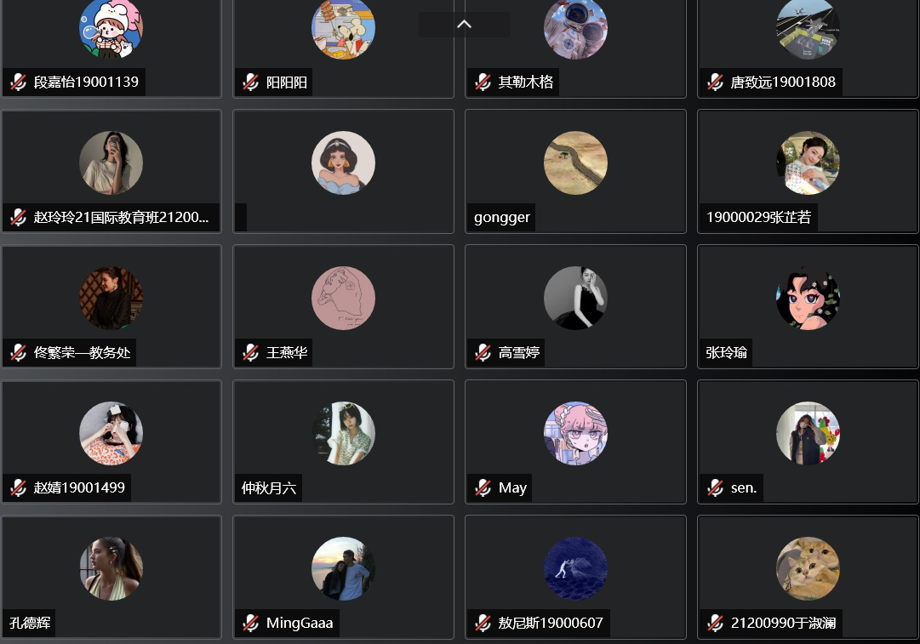
Task: Select gongger's landscape avatar
Action: 575,162
